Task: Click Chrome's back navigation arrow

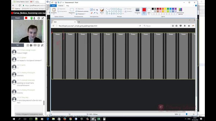Action: 13,5
